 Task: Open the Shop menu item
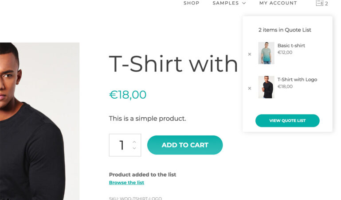(x=192, y=3)
